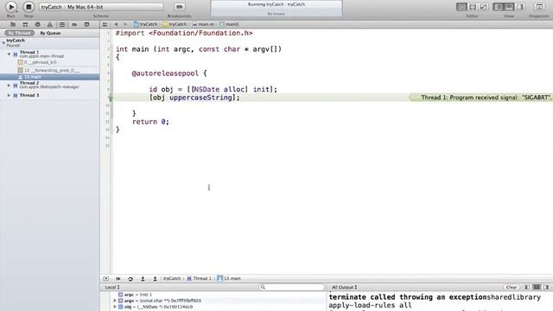Sort debug navigator By Thread
This screenshot has width=553, height=311.
coord(19,33)
